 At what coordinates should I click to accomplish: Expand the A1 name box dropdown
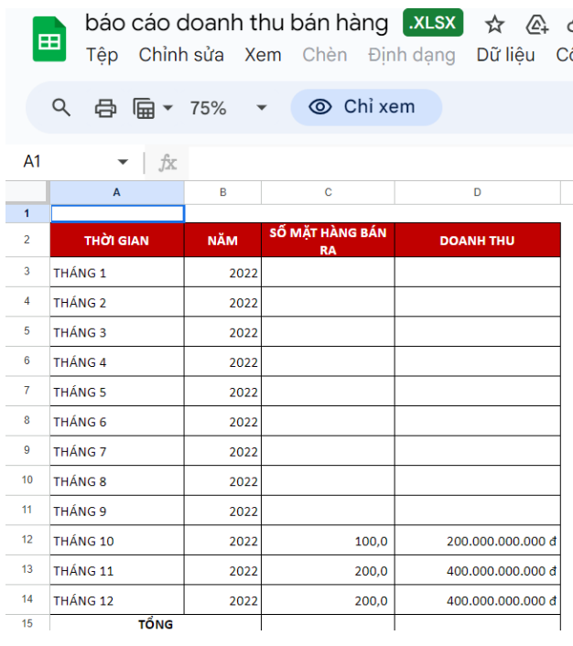(x=123, y=161)
